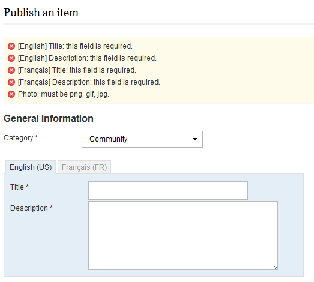Click the English Title required error text

click(x=75, y=46)
